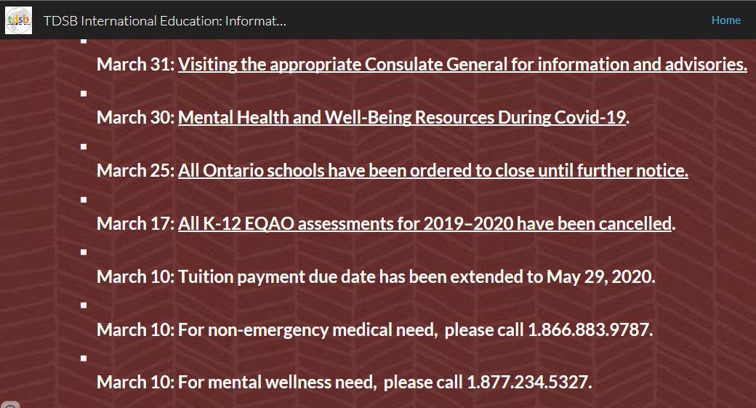This screenshot has height=408, width=756.
Task: Click the TDSB International Education site title
Action: click(x=164, y=21)
